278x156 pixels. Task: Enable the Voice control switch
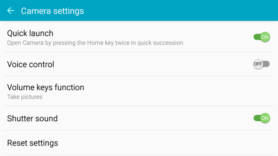pos(261,64)
